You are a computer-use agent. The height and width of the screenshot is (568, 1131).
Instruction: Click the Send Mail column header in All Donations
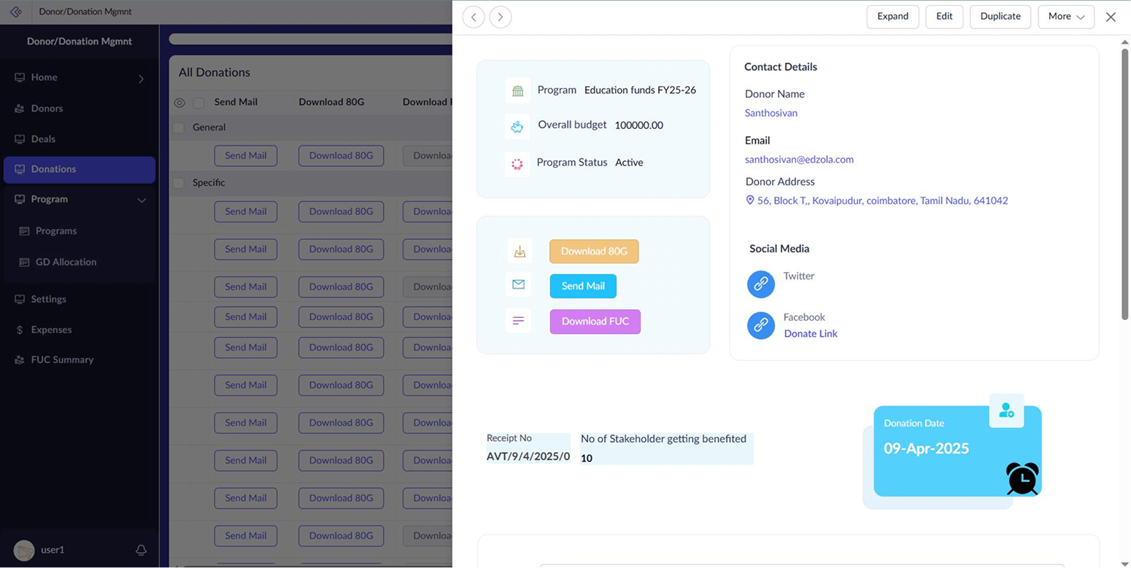pyautogui.click(x=236, y=102)
